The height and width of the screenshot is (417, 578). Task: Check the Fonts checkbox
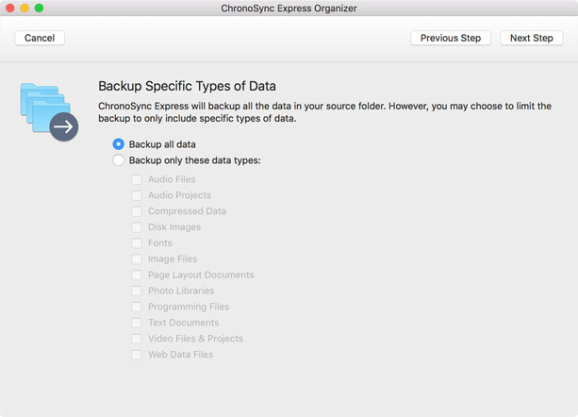click(x=137, y=243)
